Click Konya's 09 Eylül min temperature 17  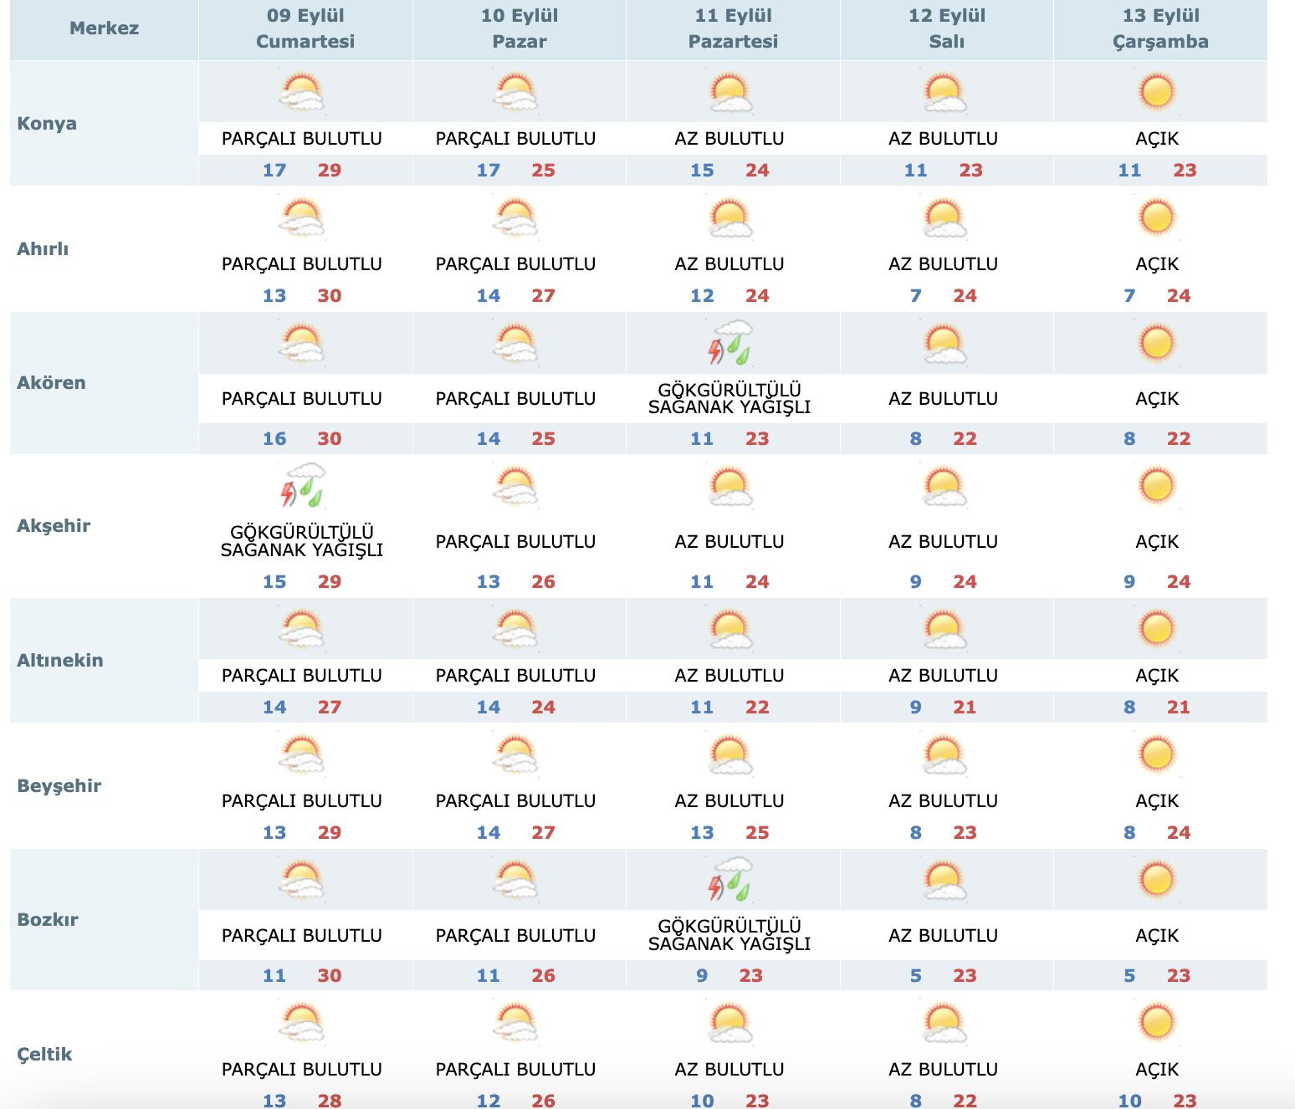[x=274, y=170]
